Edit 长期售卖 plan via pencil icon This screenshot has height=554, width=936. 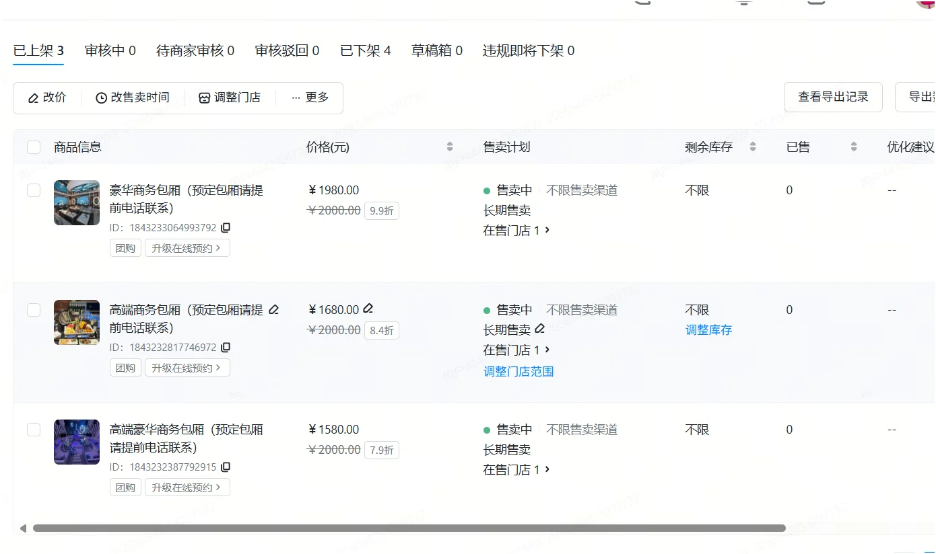[x=539, y=329]
